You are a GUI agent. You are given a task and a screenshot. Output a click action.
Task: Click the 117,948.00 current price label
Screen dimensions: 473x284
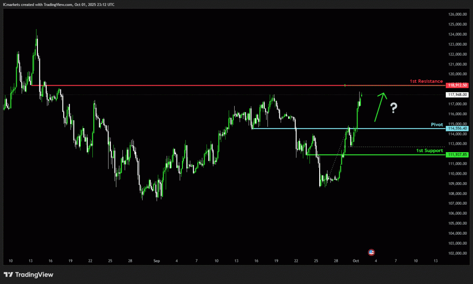pyautogui.click(x=457, y=95)
